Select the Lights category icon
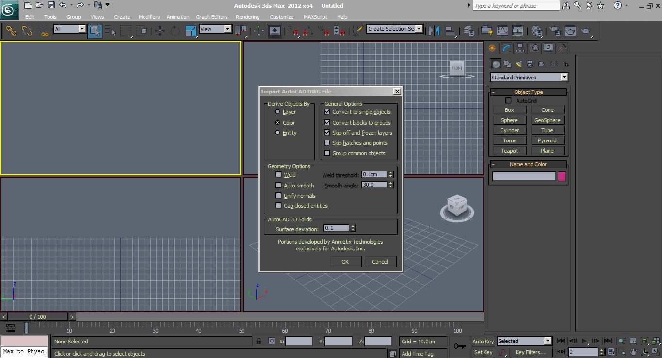The height and width of the screenshot is (358, 662). [518, 63]
